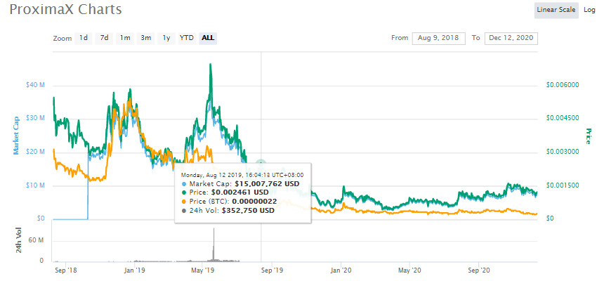Image resolution: width=597 pixels, height=281 pixels.
Task: Click the orange Price (BTC) bullet in tooltip
Action: click(x=184, y=202)
